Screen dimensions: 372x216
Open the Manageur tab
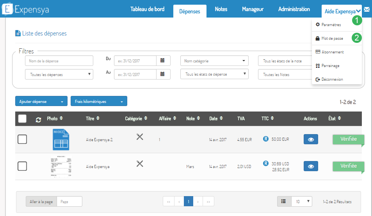pos(253,9)
